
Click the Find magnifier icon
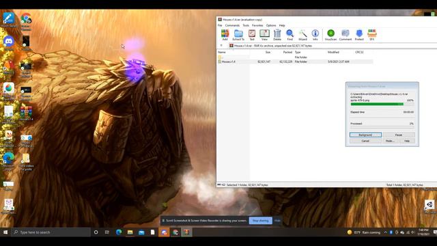(290, 35)
